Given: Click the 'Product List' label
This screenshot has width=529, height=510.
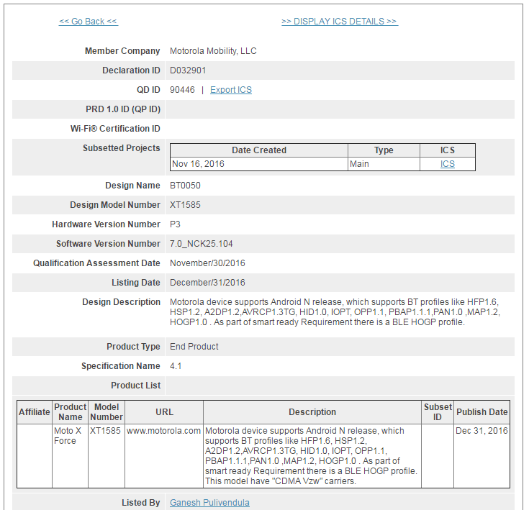Looking at the screenshot, I should click(136, 386).
